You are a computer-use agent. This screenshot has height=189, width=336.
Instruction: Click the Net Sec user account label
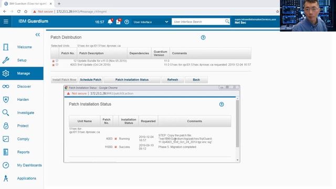point(240,23)
